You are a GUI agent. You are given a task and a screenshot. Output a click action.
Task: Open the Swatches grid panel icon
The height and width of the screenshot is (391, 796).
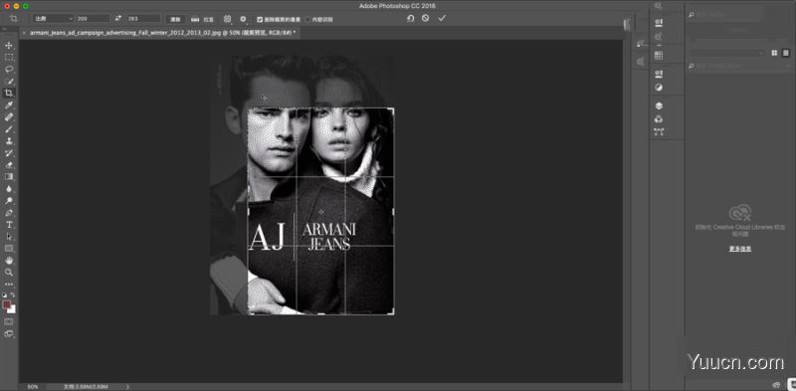(659, 56)
